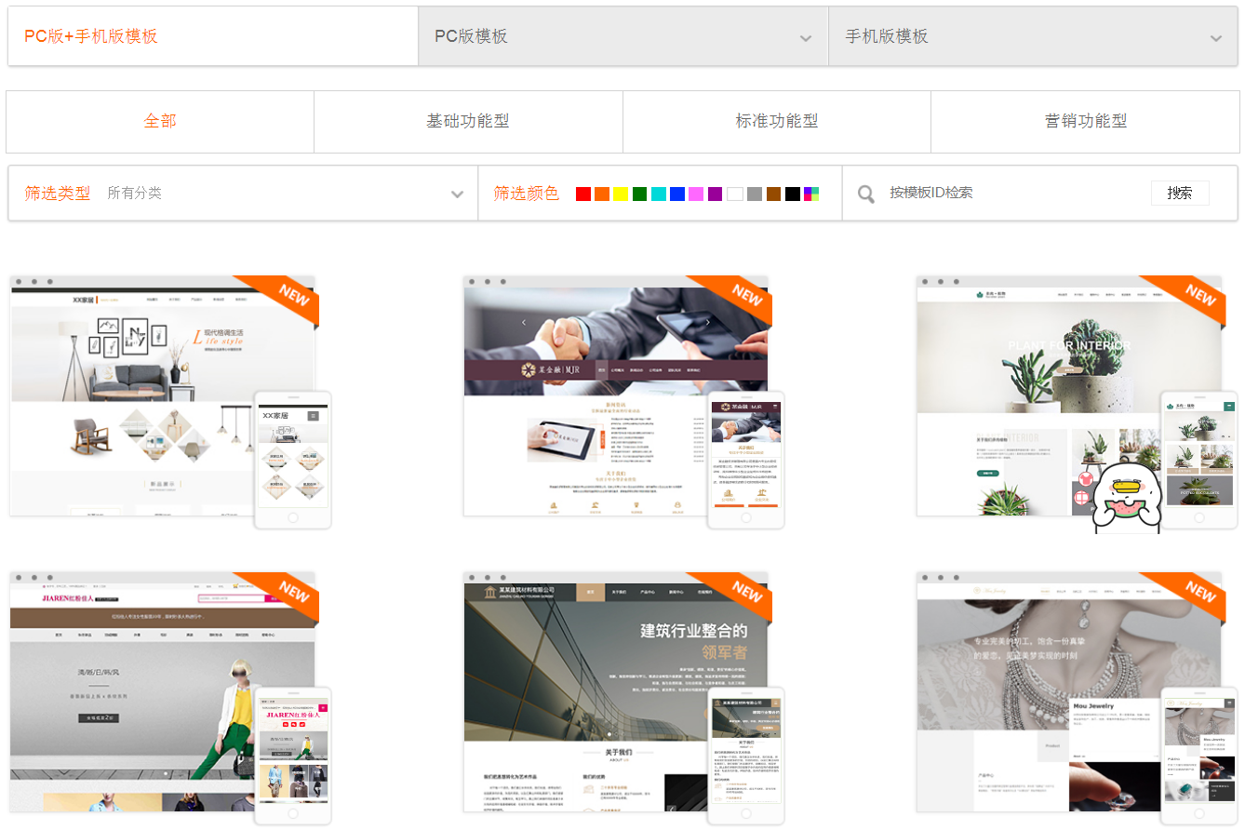The width and height of the screenshot is (1245, 830).
Task: Select the multicolor filter swatch
Action: (x=811, y=194)
